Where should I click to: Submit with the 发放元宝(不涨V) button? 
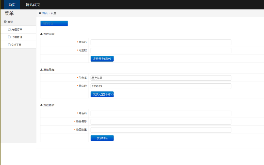tap(102, 94)
